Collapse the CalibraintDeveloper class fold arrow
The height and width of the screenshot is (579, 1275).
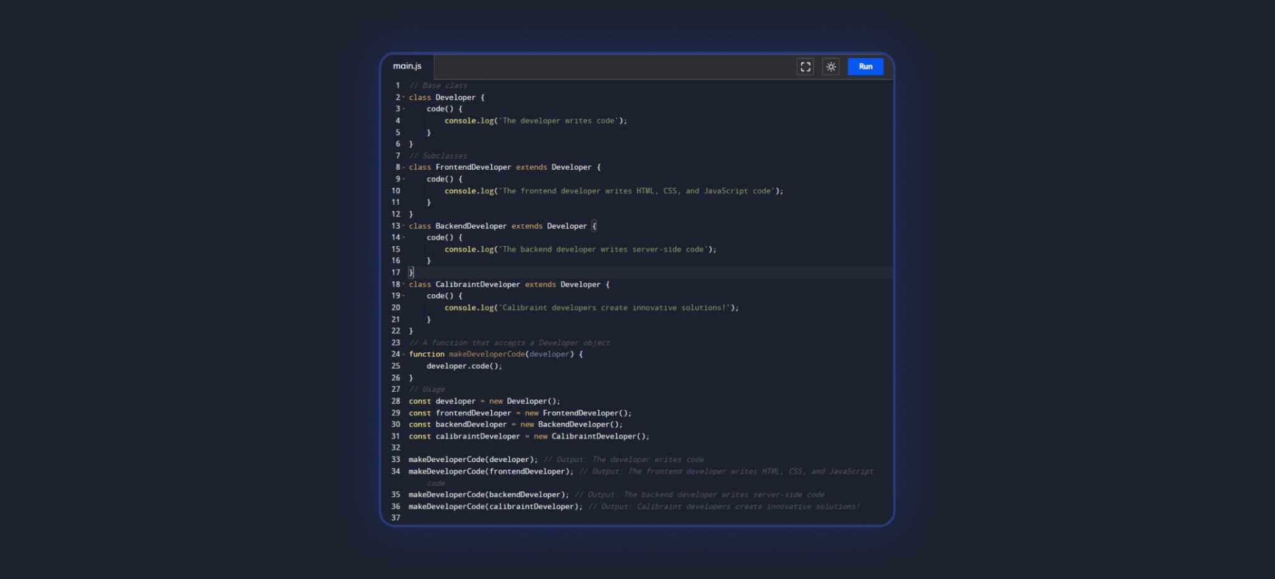tap(405, 284)
